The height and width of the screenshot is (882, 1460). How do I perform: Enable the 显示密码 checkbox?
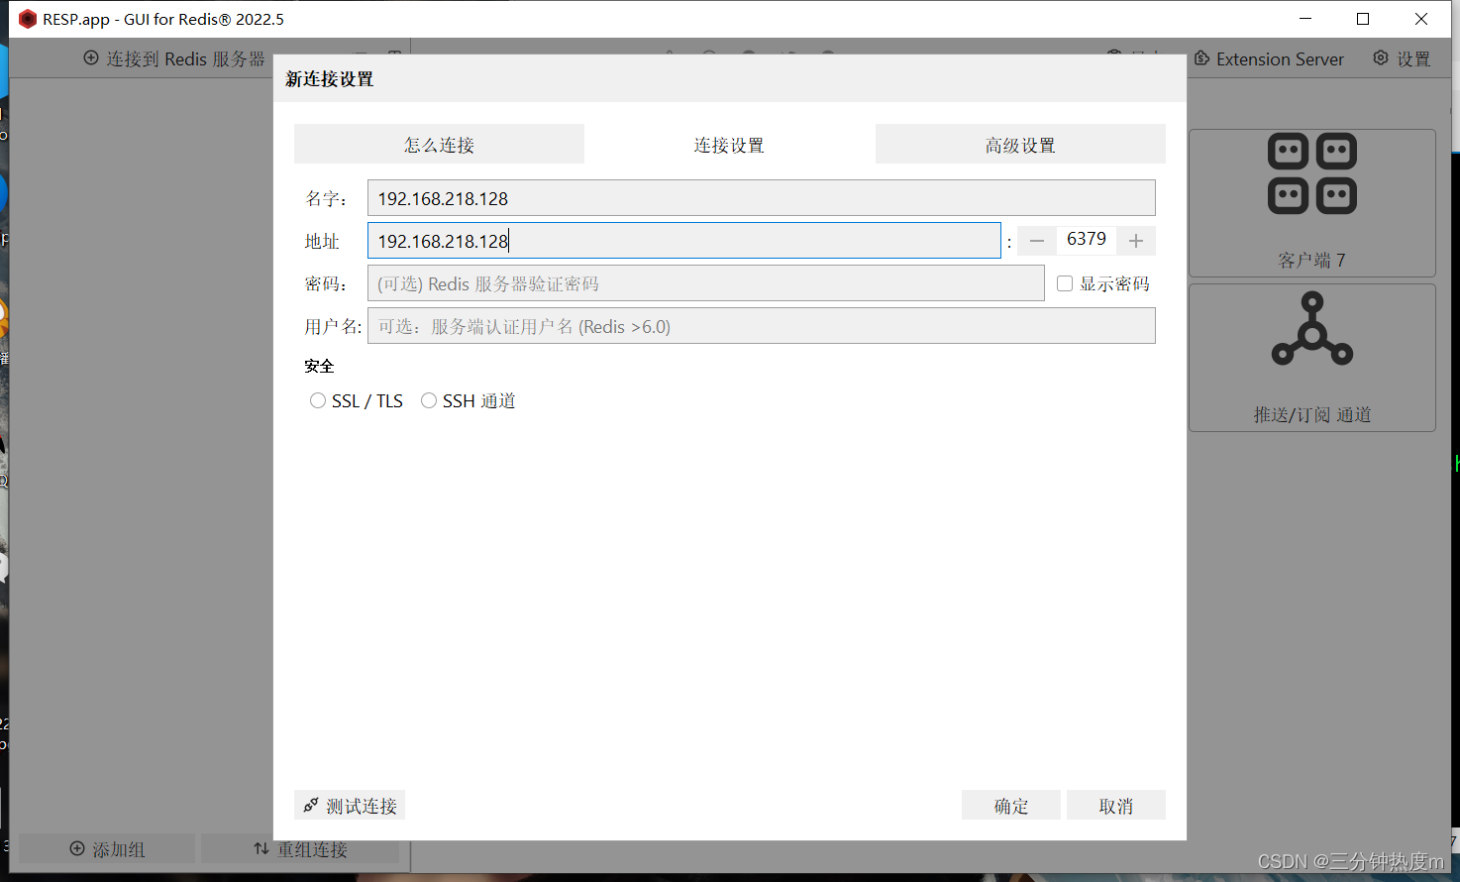pos(1065,283)
